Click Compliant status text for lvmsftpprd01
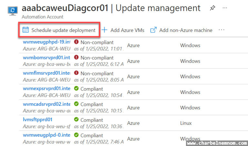Screen dimensions: 248x146 click(92, 120)
